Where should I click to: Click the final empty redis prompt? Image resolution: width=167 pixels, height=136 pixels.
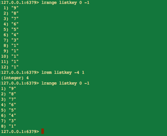point(20,132)
